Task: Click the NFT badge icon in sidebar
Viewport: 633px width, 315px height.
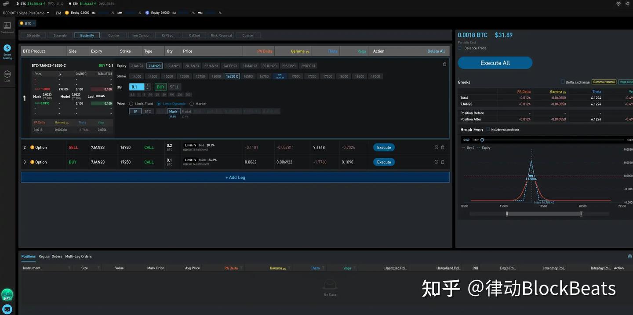Action: pyautogui.click(x=7, y=294)
